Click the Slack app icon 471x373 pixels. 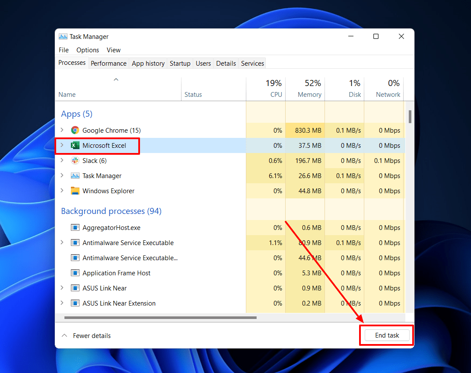pyautogui.click(x=75, y=160)
